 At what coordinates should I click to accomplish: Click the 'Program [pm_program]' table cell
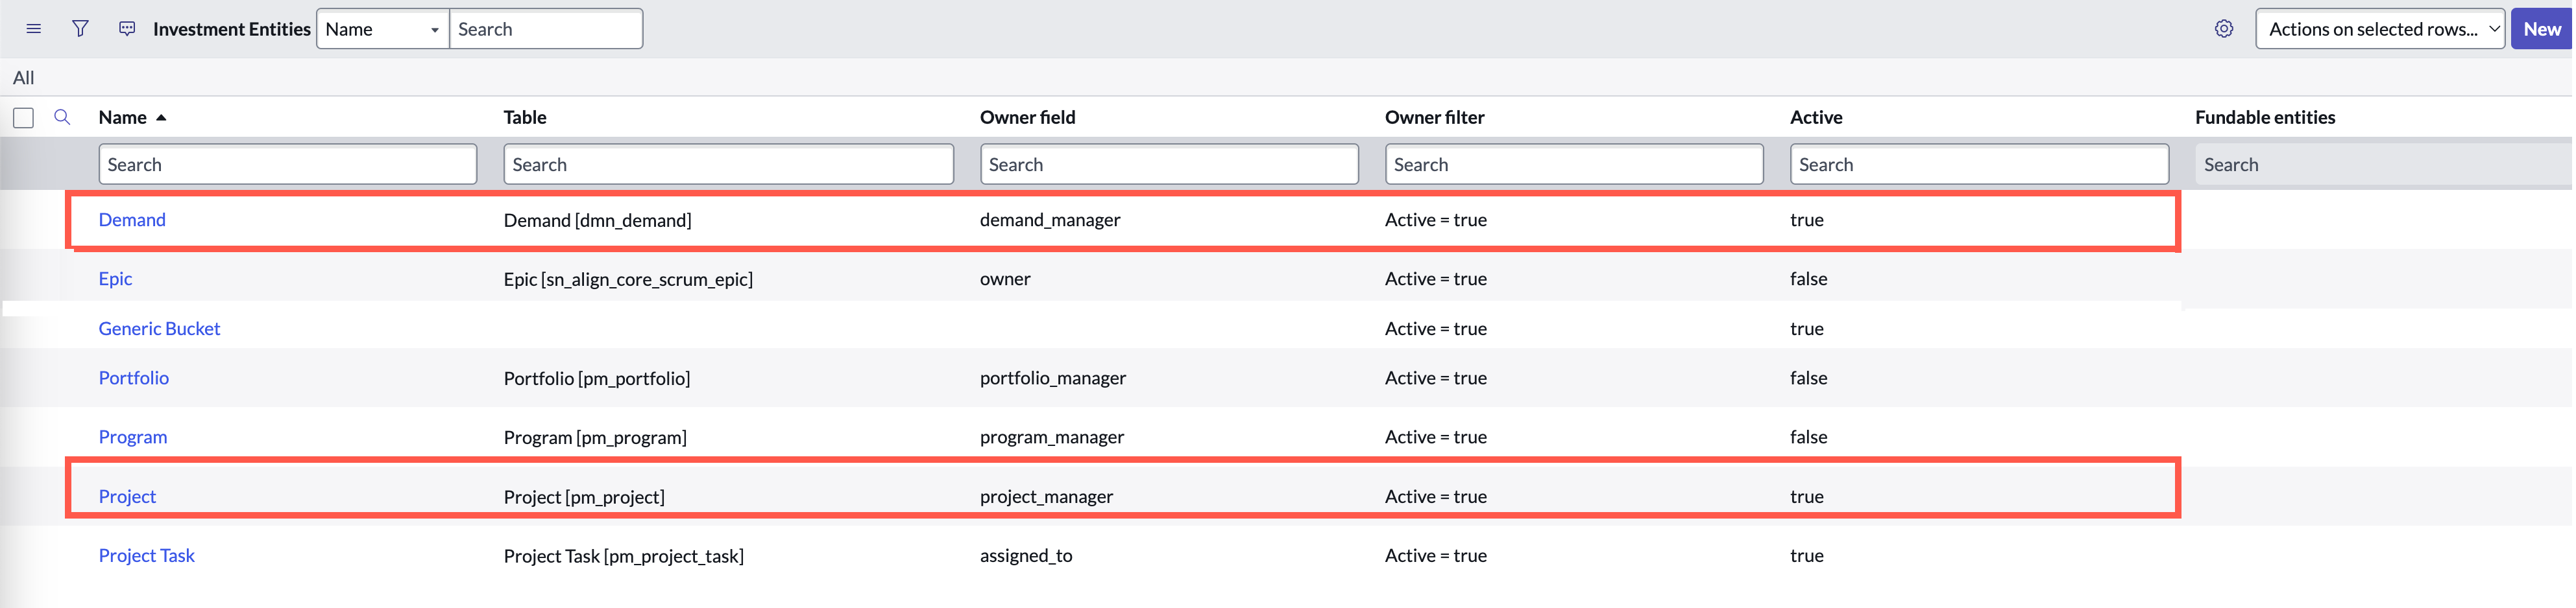point(595,438)
